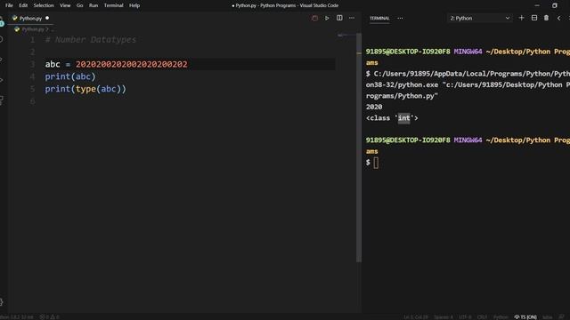The width and height of the screenshot is (570, 320).
Task: Click the left chevron in terminal toolbar
Action: pos(558,18)
